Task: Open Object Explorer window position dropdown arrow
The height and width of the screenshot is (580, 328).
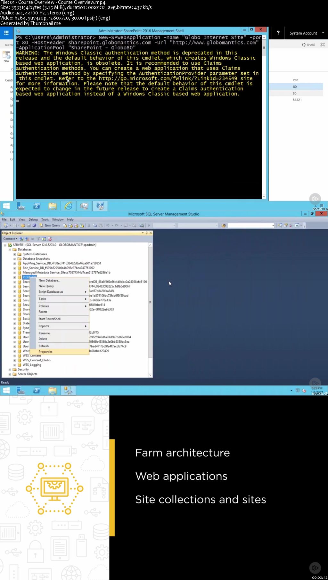Action: coord(143,233)
